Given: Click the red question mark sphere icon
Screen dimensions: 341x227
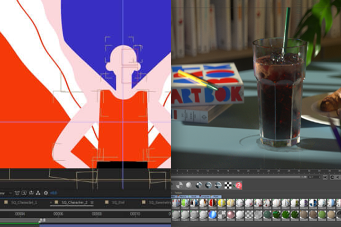Looking at the screenshot, I should (238, 185).
